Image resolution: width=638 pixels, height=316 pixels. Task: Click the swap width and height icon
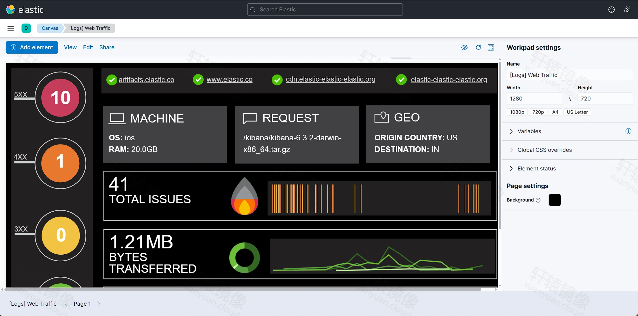tap(570, 99)
